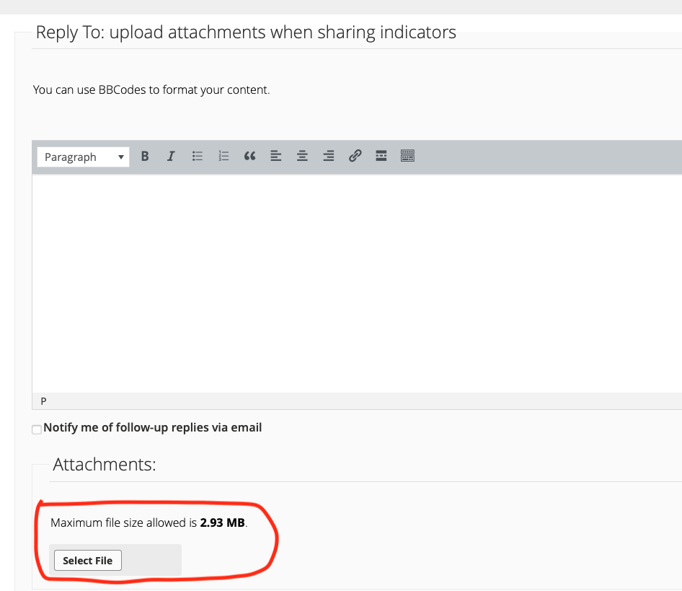Click the Reply To heading text

[246, 32]
